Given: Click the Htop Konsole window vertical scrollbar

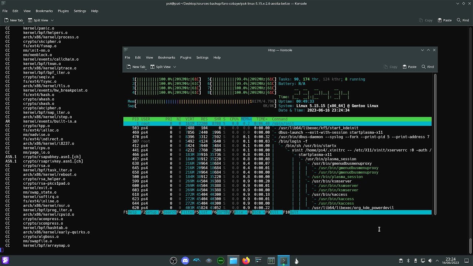Looking at the screenshot, I should 435,144.
